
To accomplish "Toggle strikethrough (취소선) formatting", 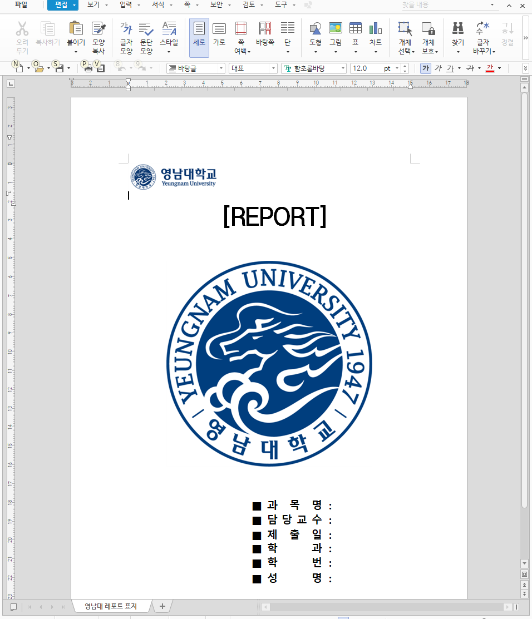I will 470,68.
